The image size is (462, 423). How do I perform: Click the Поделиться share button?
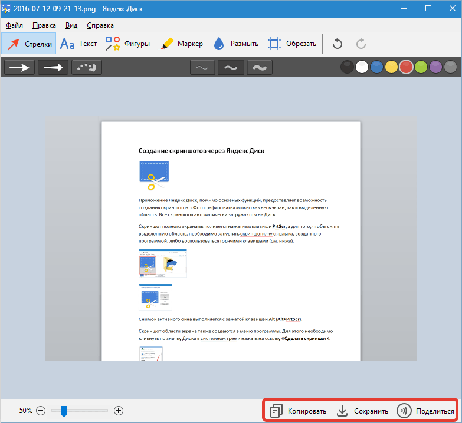point(425,411)
